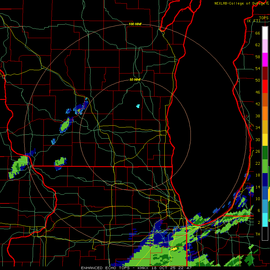Click the white swatch in the tops legend

pos(265,33)
